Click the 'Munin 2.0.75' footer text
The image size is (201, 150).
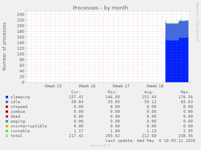click(100, 146)
